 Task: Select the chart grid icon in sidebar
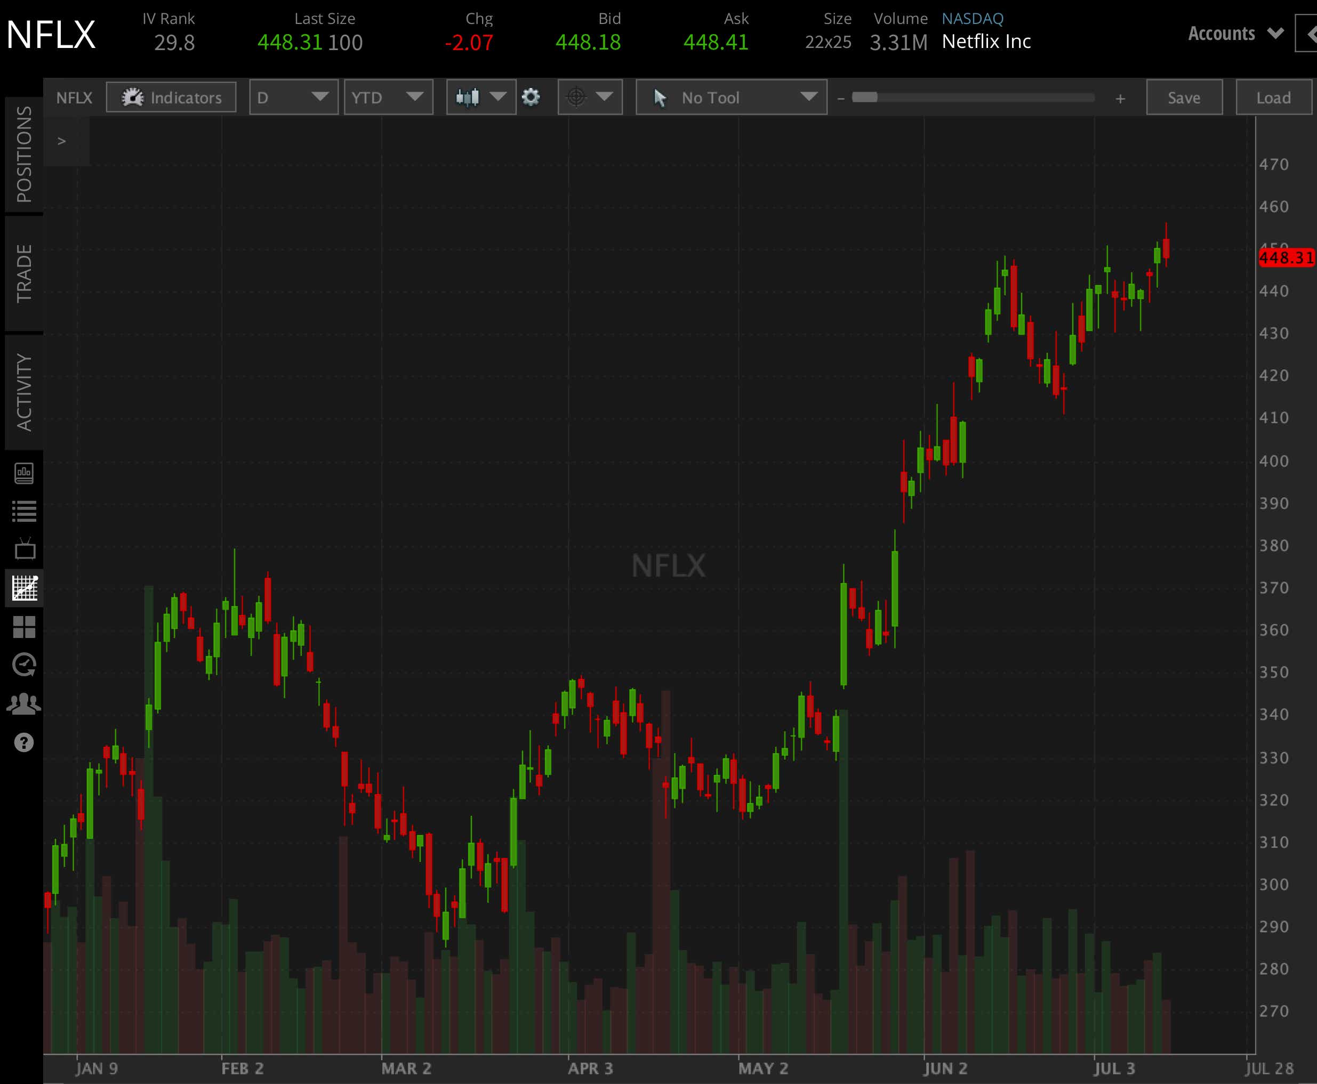click(25, 588)
